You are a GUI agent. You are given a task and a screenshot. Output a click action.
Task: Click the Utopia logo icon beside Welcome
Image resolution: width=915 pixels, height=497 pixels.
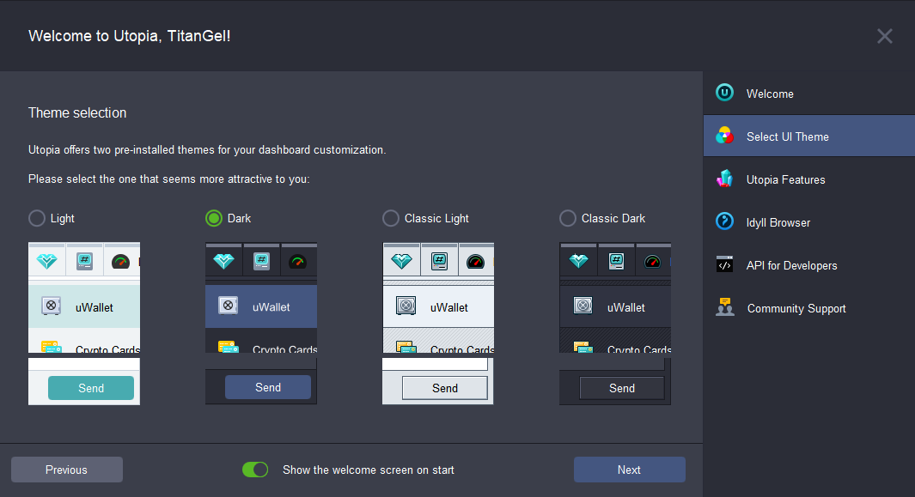pos(725,93)
